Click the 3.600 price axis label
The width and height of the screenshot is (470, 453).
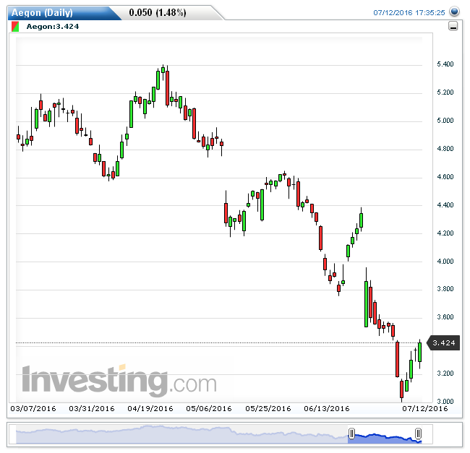click(x=445, y=316)
